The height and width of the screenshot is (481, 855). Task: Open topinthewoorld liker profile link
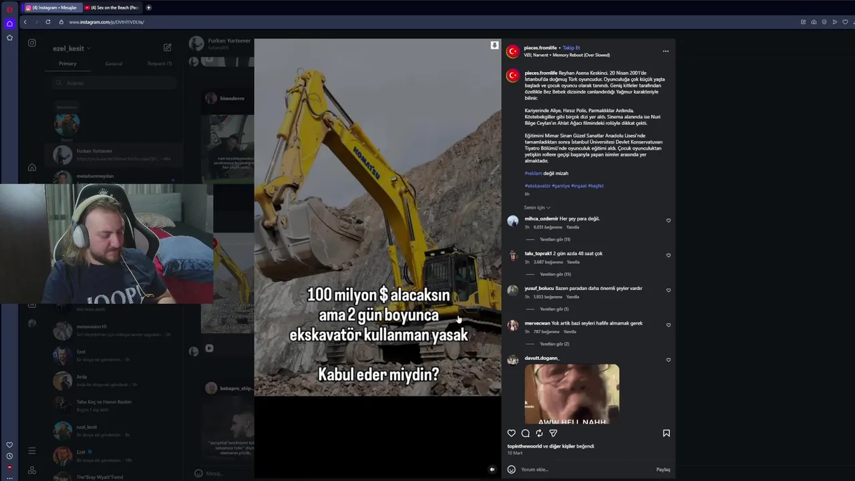pos(524,446)
